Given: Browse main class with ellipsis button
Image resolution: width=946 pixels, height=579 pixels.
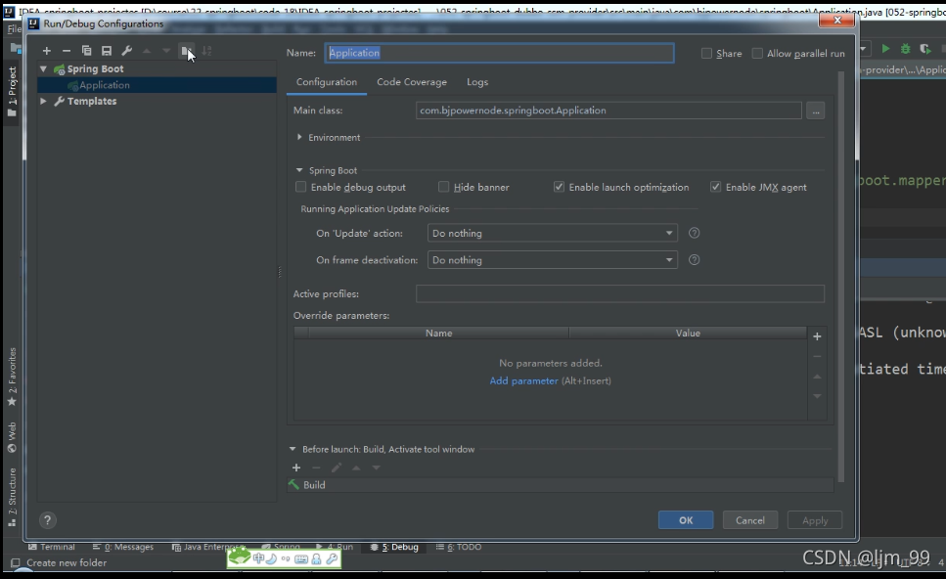Looking at the screenshot, I should click(x=816, y=111).
